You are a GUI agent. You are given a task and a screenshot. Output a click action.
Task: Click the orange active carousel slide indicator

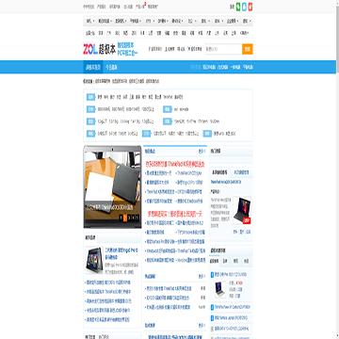pyautogui.click(x=124, y=218)
